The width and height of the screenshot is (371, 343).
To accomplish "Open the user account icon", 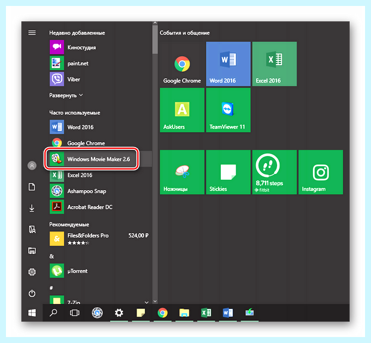I will pos(32,166).
